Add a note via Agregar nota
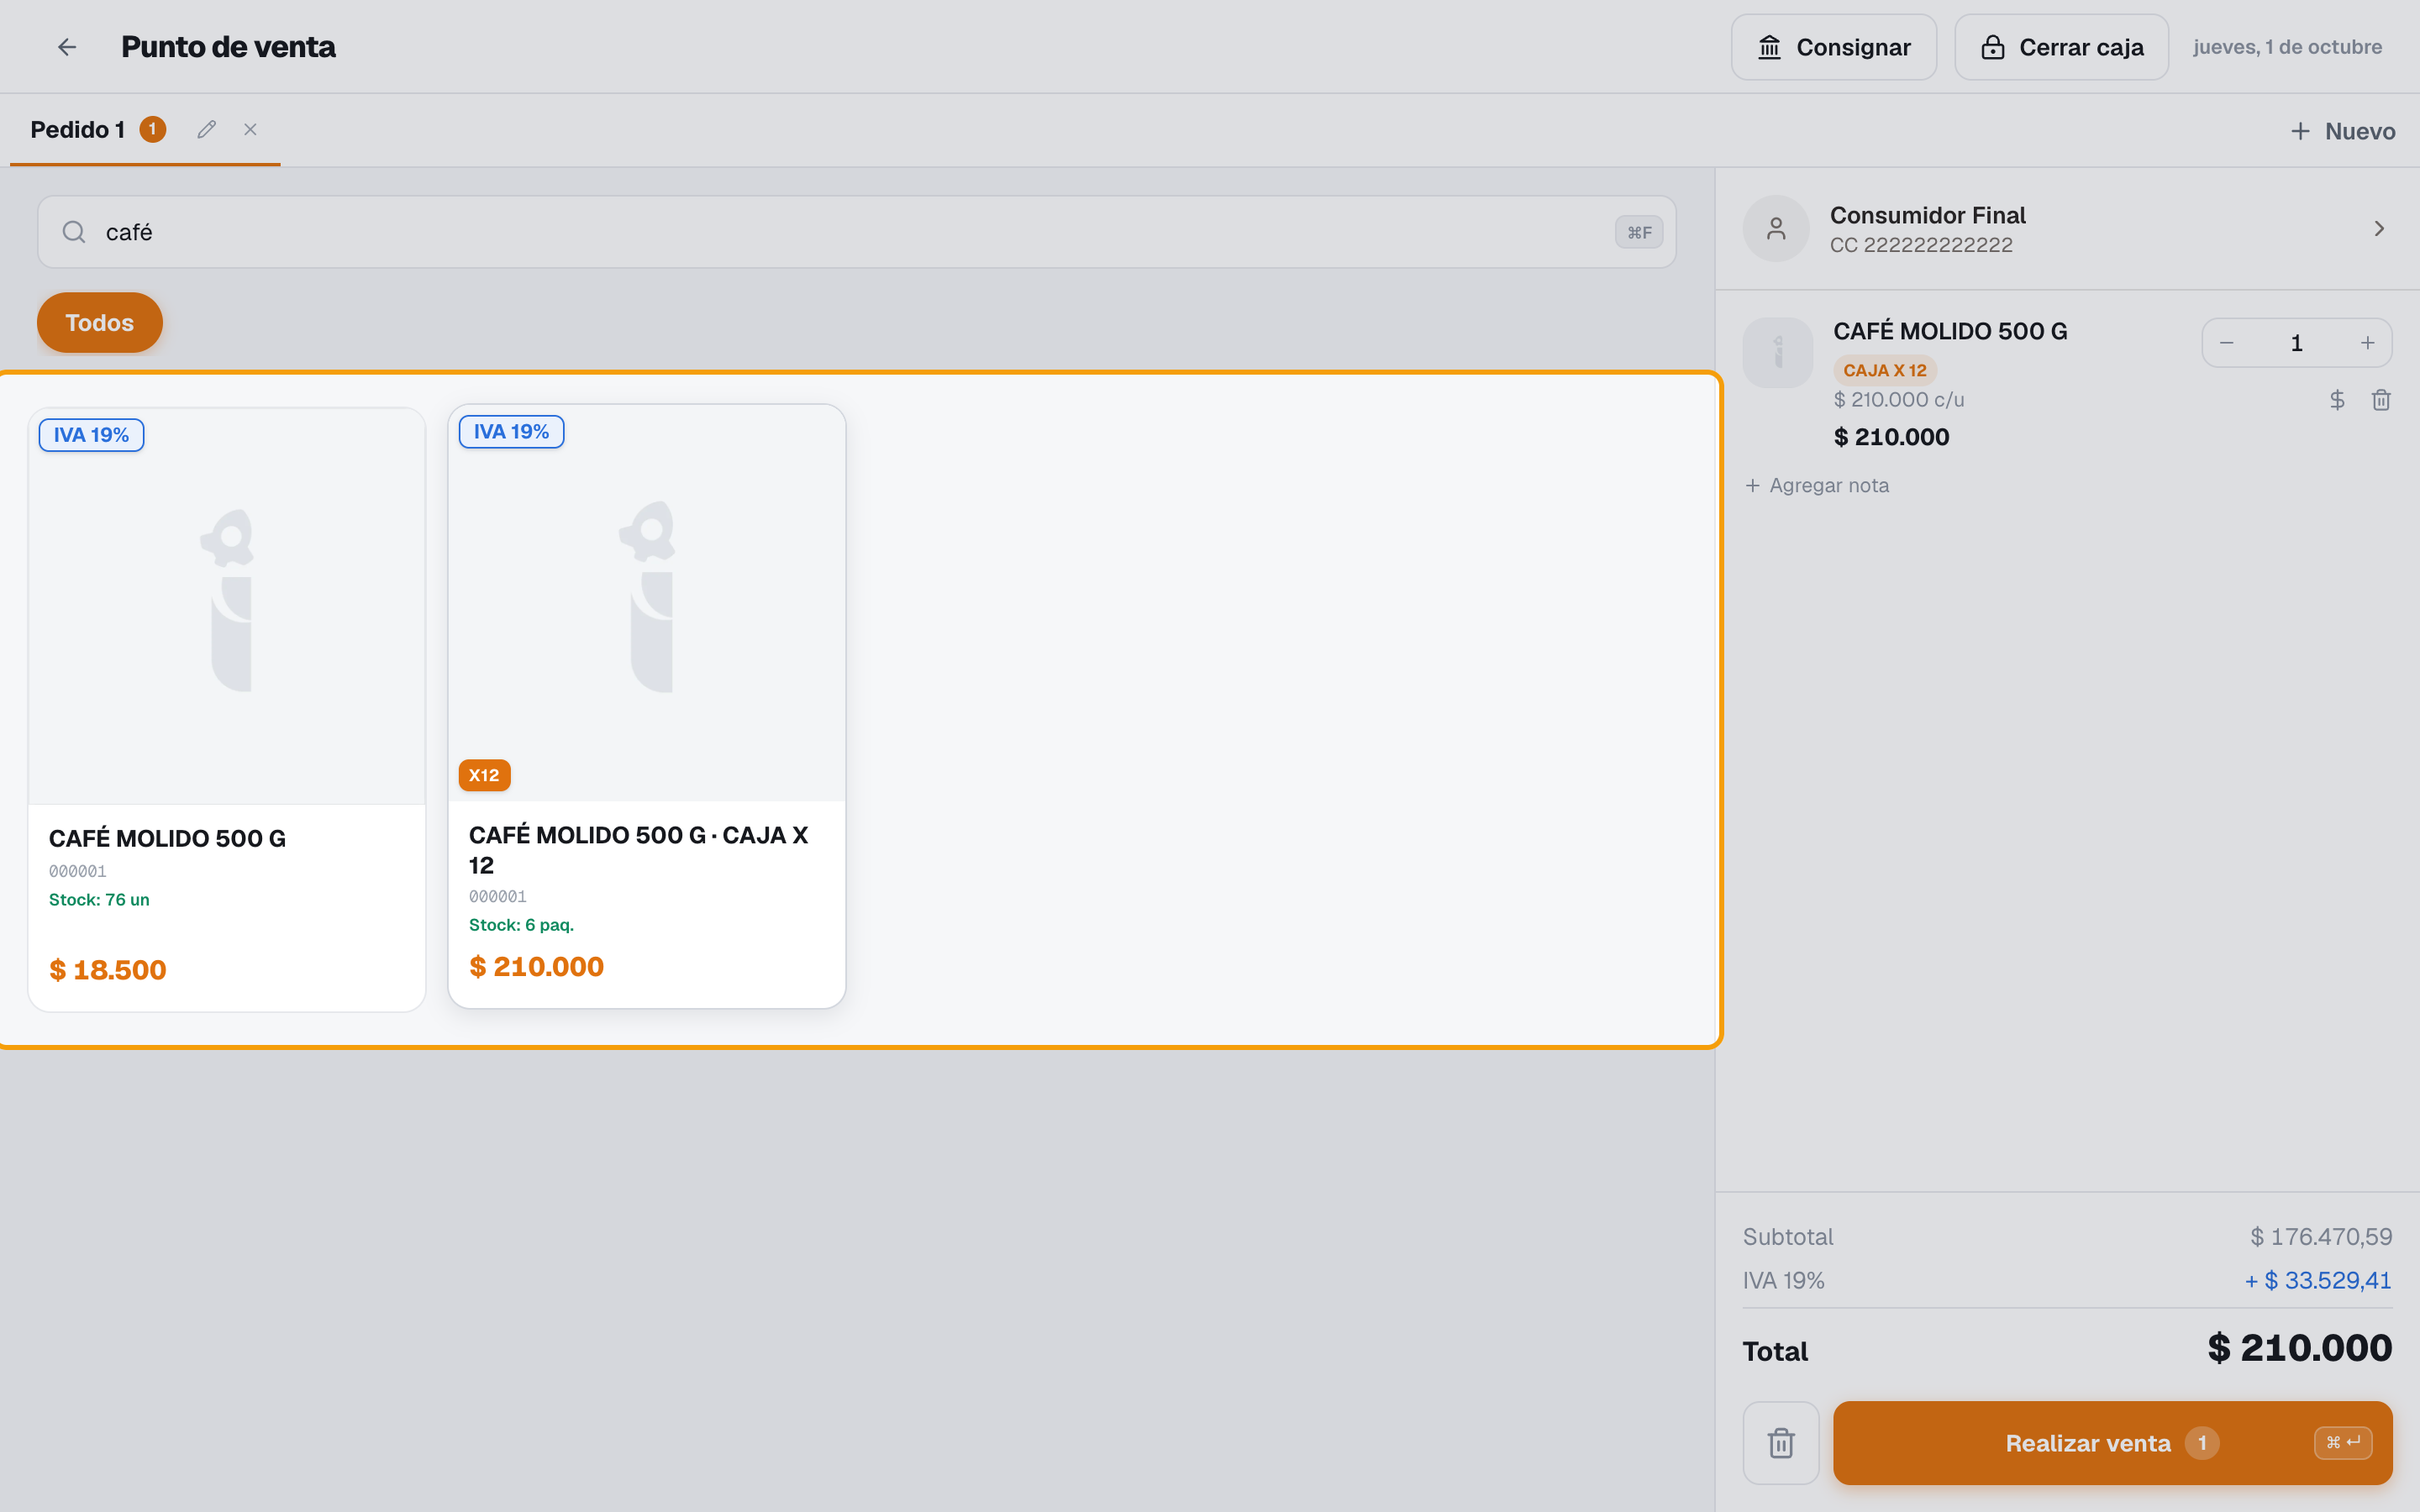This screenshot has height=1512, width=2420. click(1817, 486)
